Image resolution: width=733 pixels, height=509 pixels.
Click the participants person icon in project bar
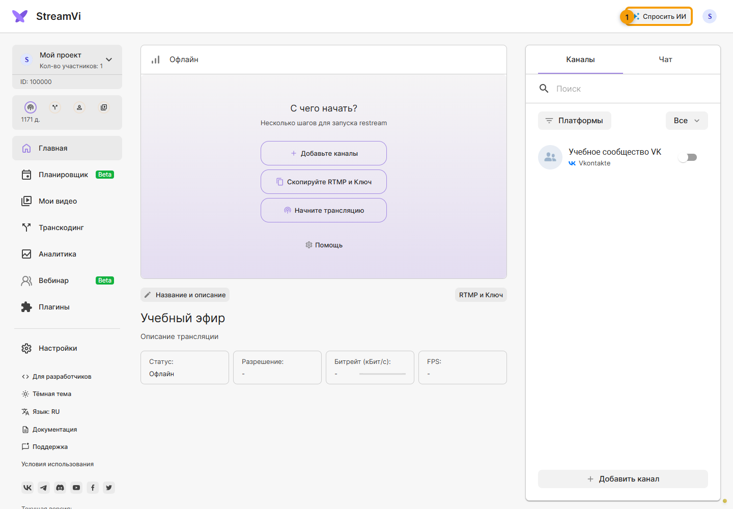[x=79, y=107]
